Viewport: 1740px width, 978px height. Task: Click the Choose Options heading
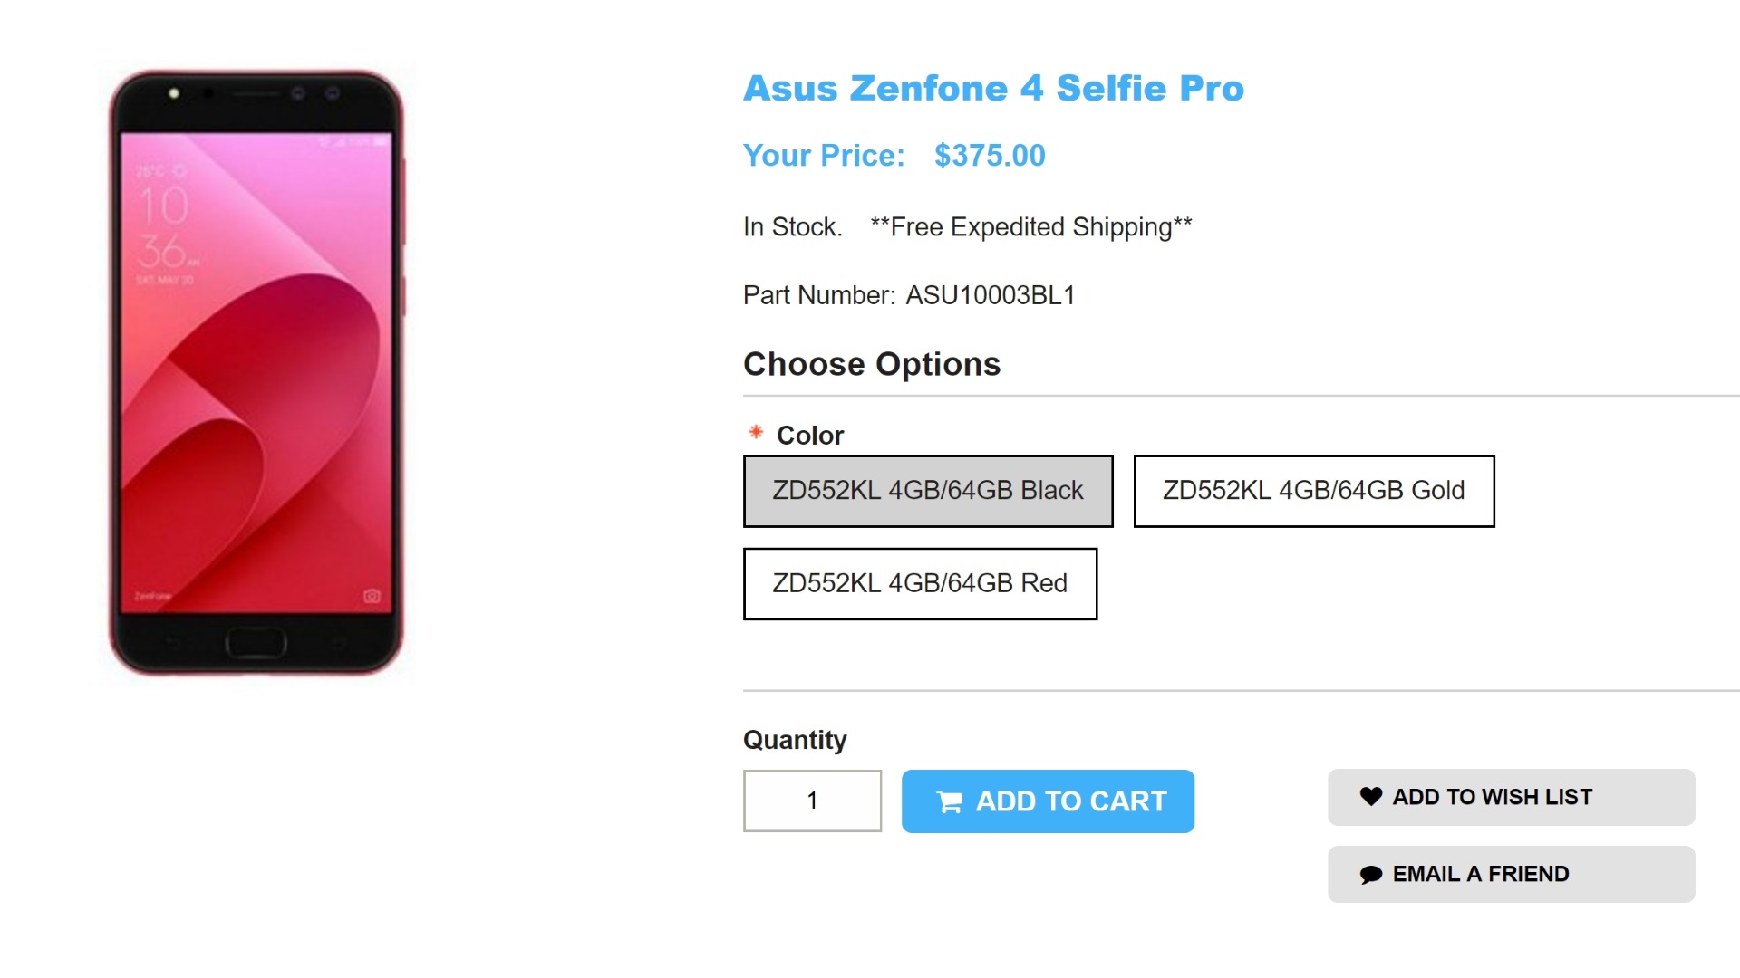(x=871, y=364)
